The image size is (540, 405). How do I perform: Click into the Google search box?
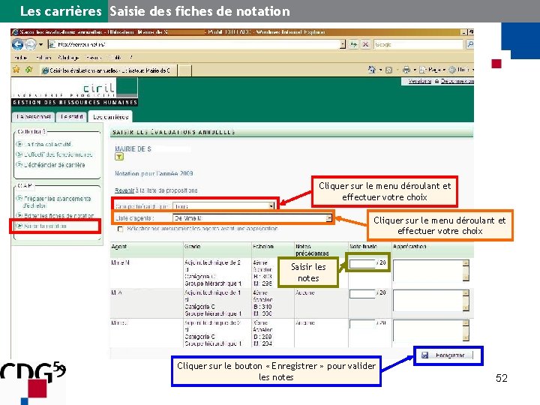click(418, 44)
